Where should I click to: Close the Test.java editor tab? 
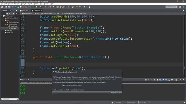[41, 11]
